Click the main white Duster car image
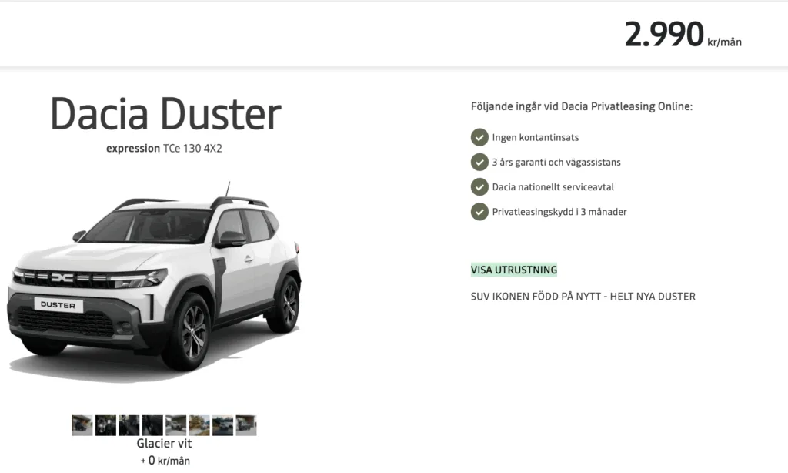Viewport: 788px width, 473px height. click(154, 282)
